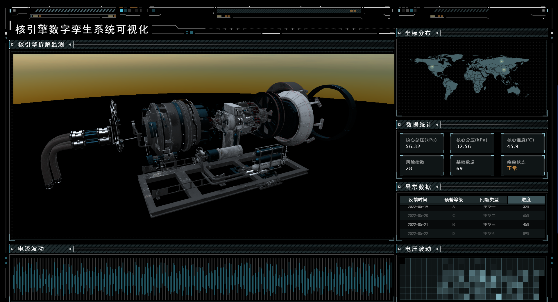Open the 维稳状态 card showing 正常
This screenshot has width=558, height=302.
point(523,166)
